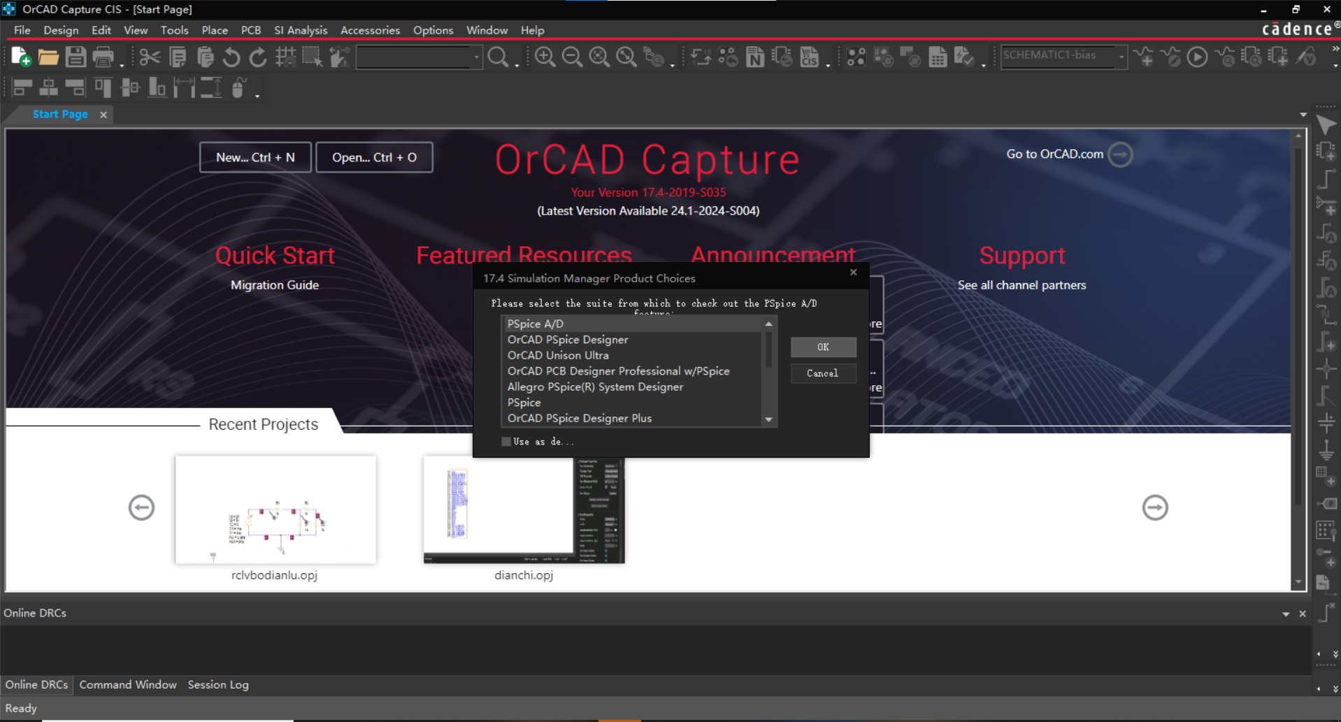Screen dimensions: 1341x722
Task: Click the Undo arrow icon
Action: [231, 57]
